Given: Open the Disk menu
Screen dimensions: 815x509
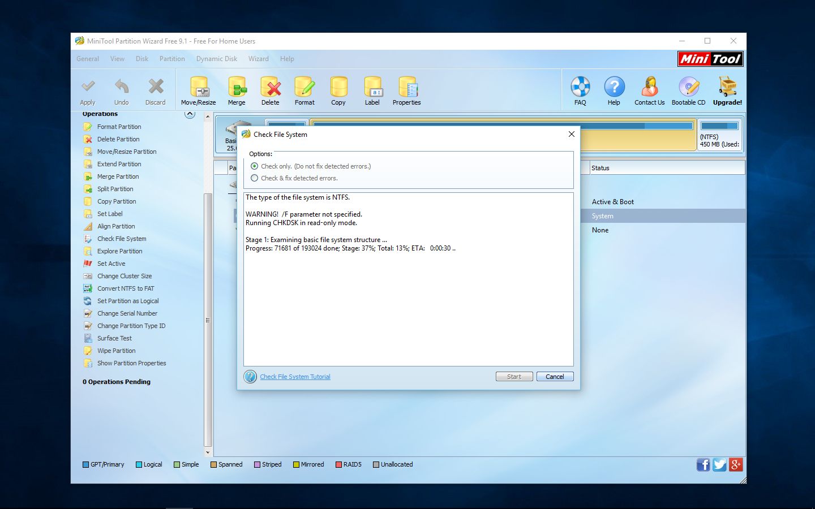Looking at the screenshot, I should (142, 59).
